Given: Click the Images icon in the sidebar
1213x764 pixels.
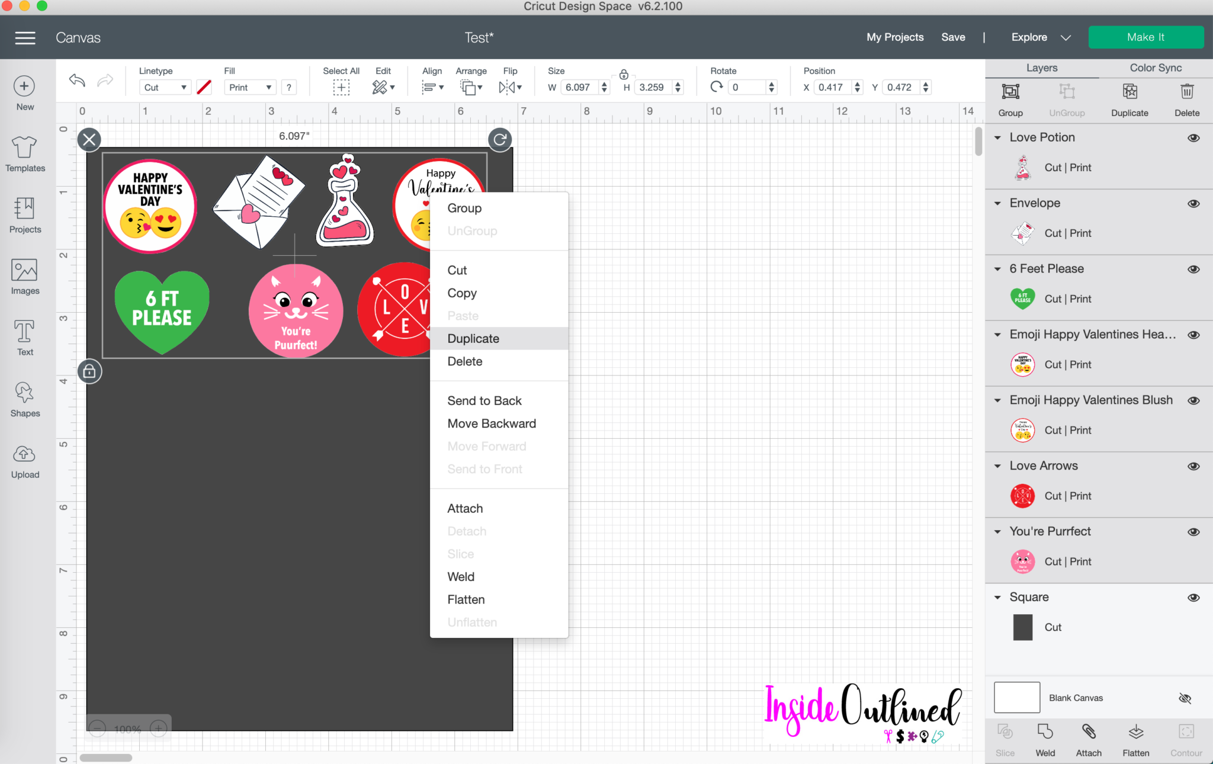Looking at the screenshot, I should 24,276.
